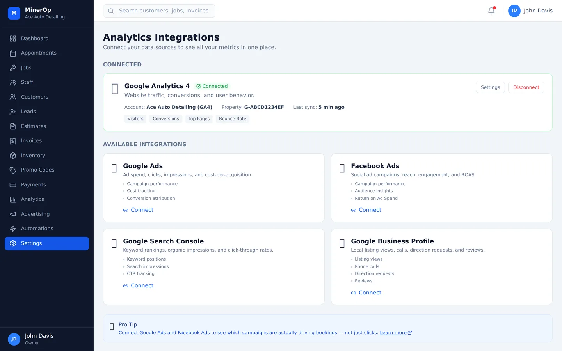Click the notification bell
The height and width of the screenshot is (351, 562).
[491, 11]
